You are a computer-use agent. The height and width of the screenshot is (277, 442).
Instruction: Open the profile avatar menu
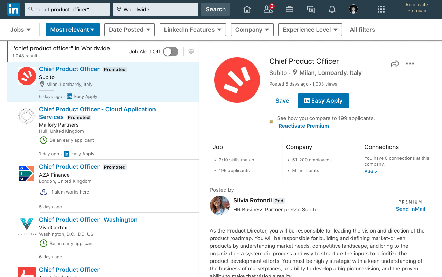coord(353,9)
